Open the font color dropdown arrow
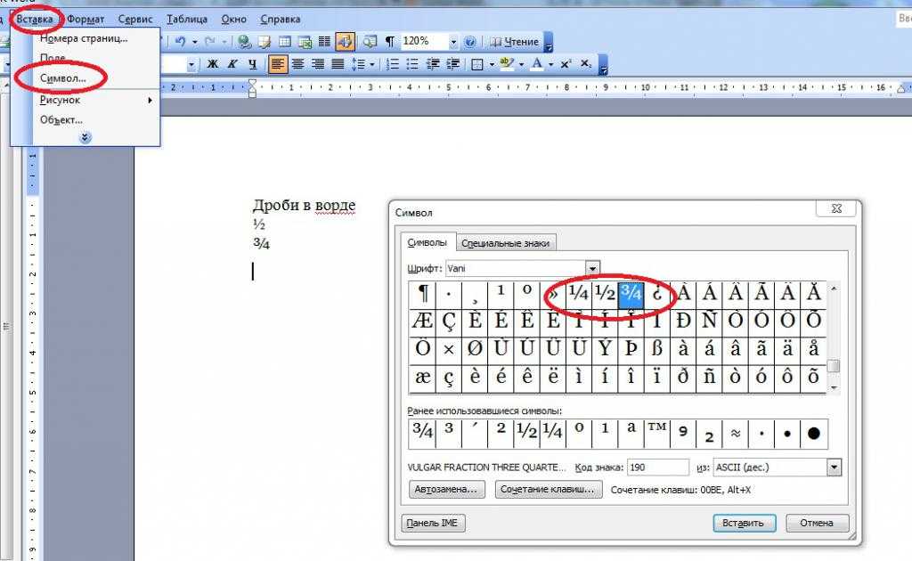 click(550, 64)
